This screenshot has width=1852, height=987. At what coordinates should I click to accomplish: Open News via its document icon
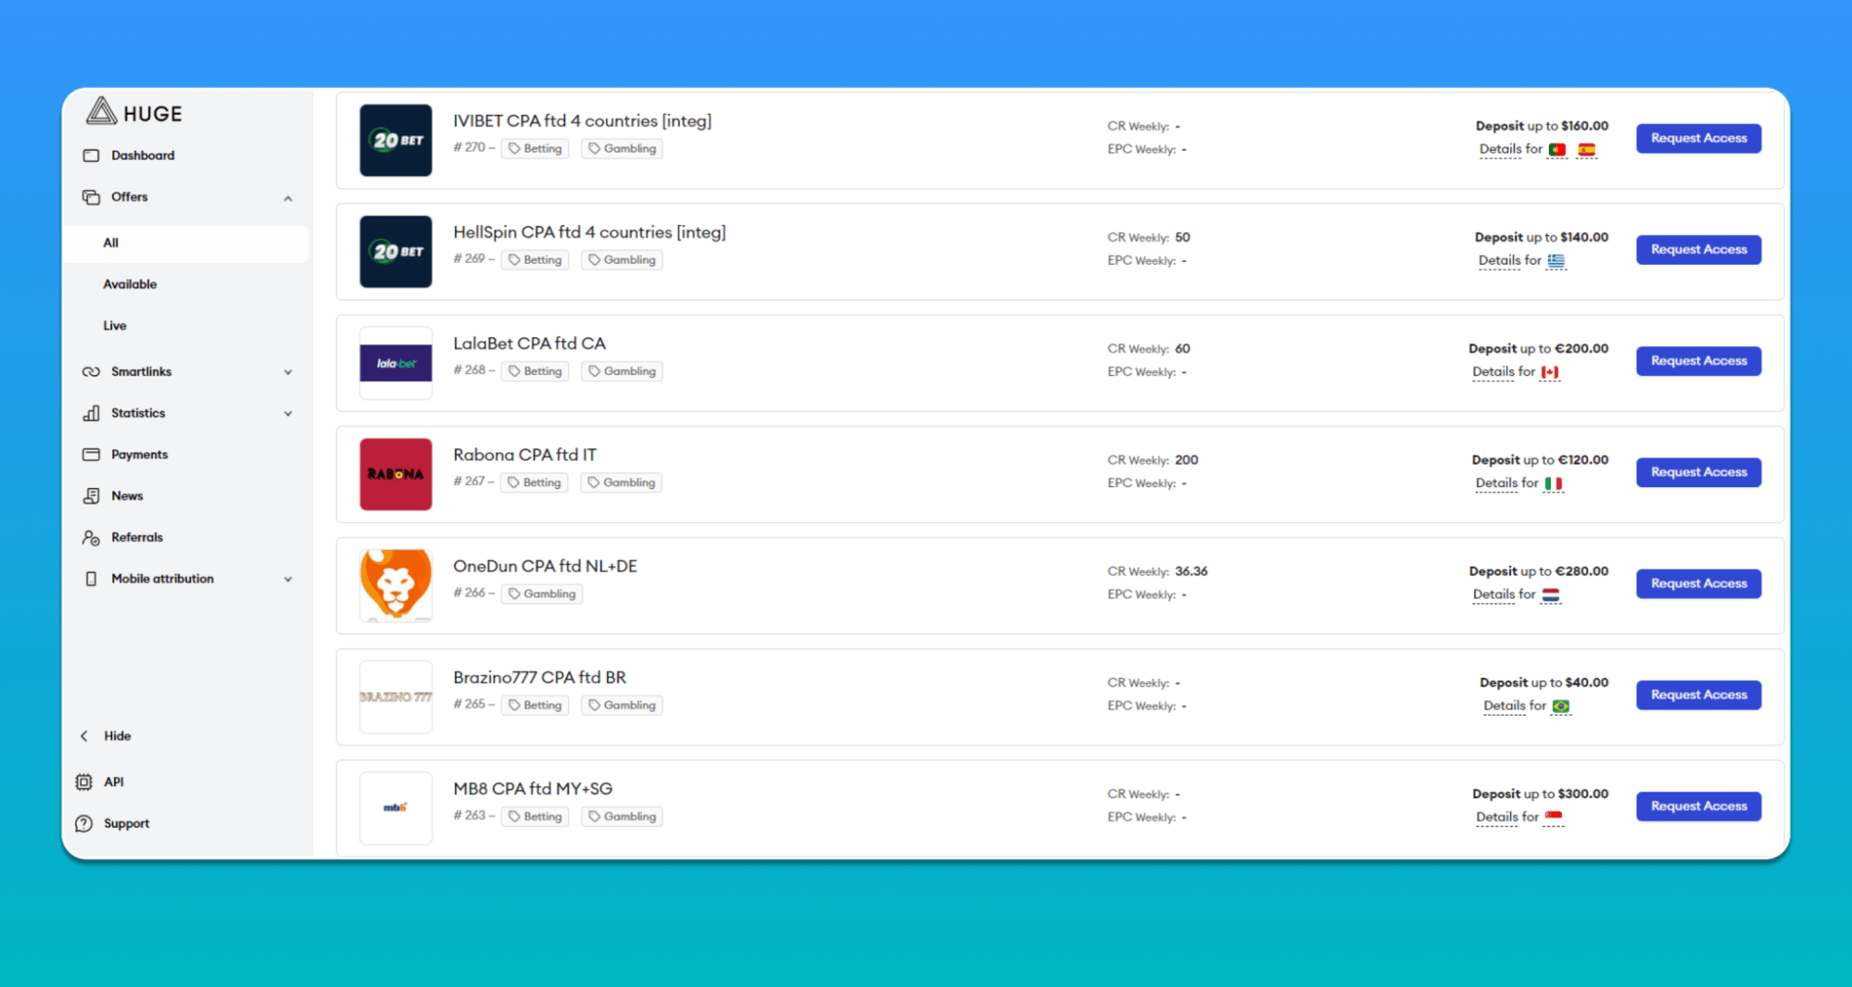click(x=91, y=496)
